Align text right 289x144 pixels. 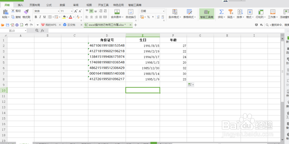pyautogui.click(x=96, y=17)
